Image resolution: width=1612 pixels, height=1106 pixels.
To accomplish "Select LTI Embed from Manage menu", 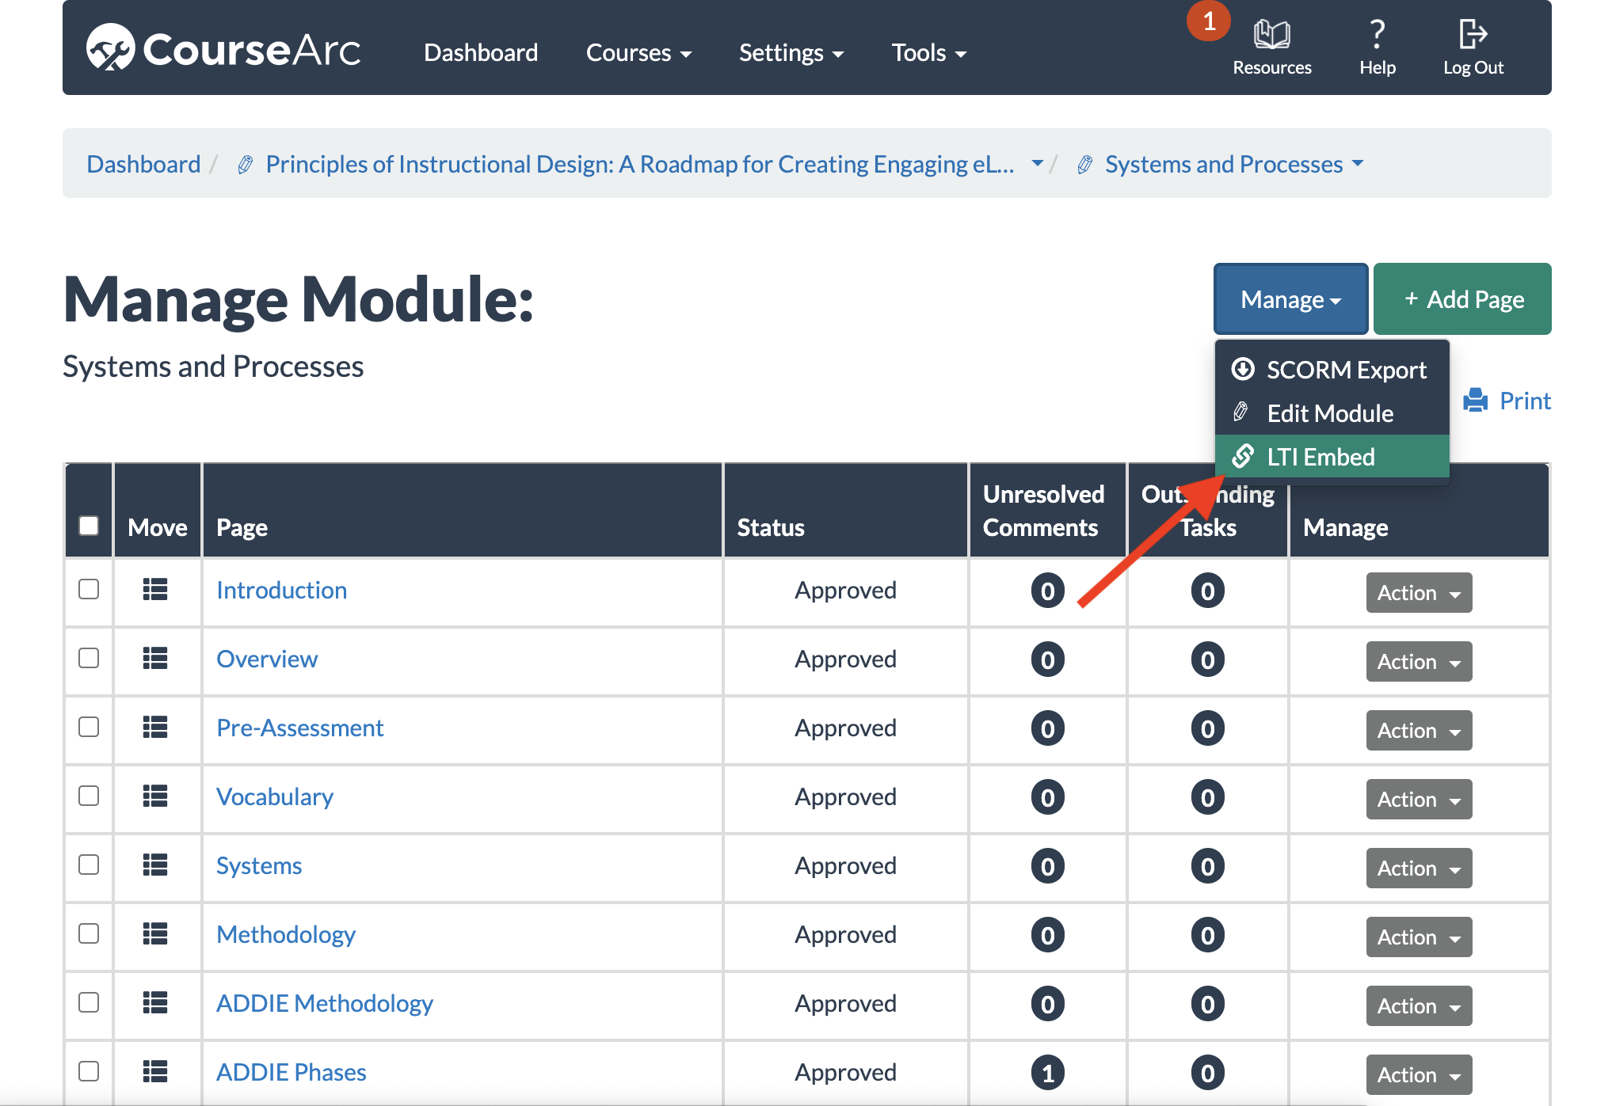I will (x=1320, y=457).
